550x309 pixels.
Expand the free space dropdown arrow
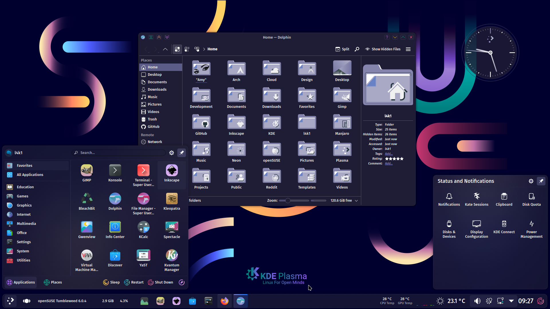coord(356,201)
